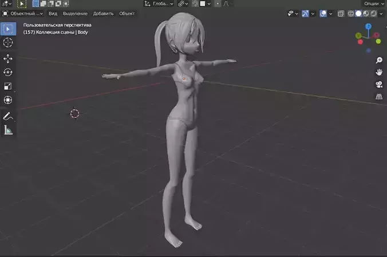Open the viewport visibility eye dropdown
Viewport: 387px width, 257px height.
tap(293, 13)
